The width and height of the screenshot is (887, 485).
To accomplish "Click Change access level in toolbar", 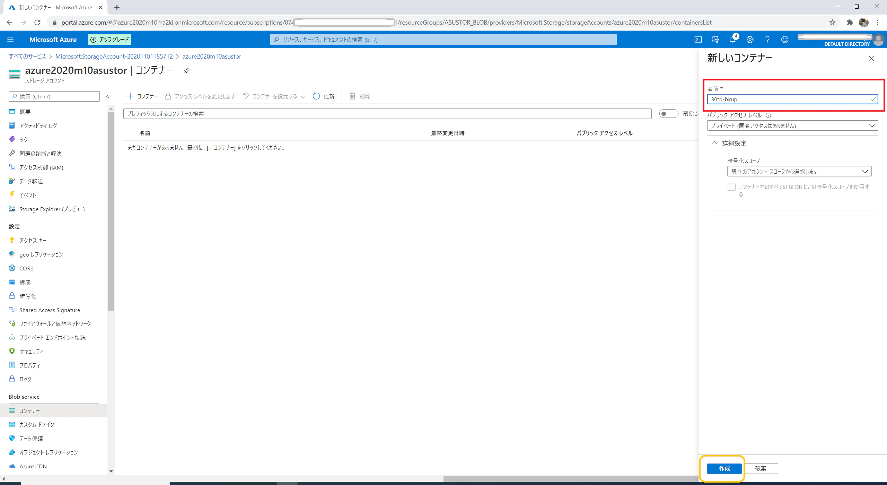I will [200, 96].
